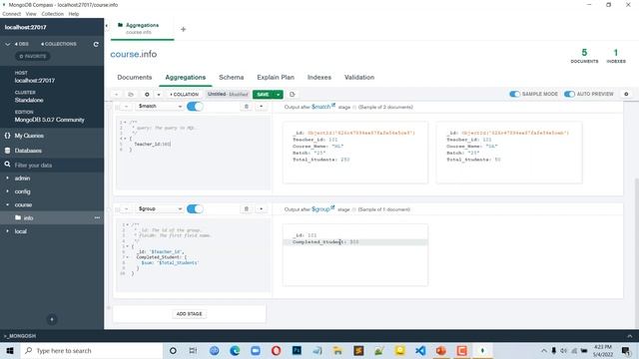The height and width of the screenshot is (359, 639).
Task: Expand the MONGOSH panel chevron
Action: (x=630, y=336)
